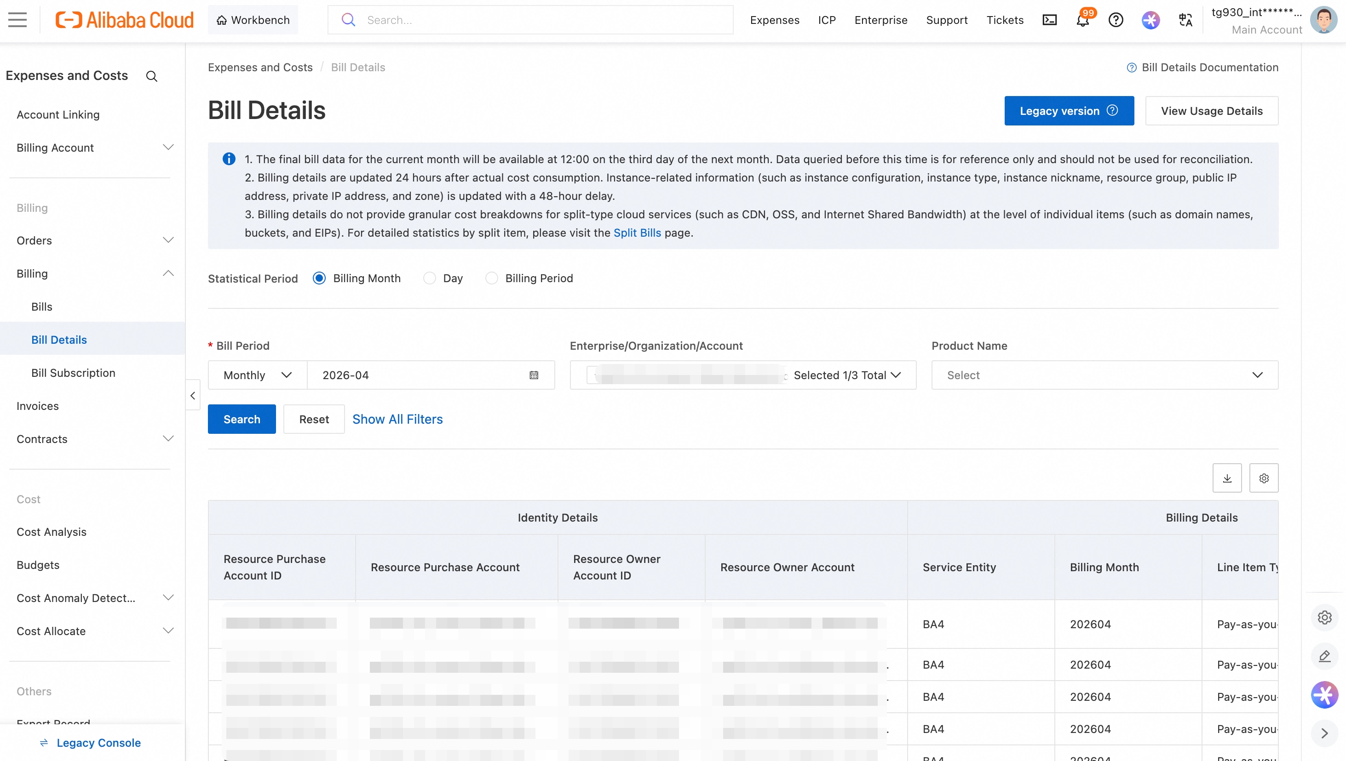Image resolution: width=1346 pixels, height=761 pixels.
Task: Open the bill period calendar picker
Action: coord(534,375)
